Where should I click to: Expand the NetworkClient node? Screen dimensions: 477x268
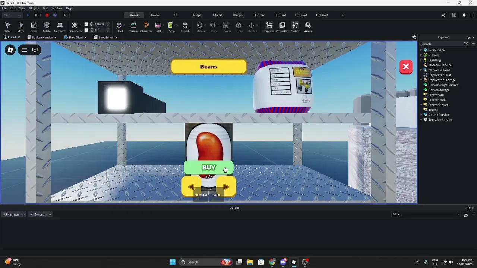click(421, 70)
